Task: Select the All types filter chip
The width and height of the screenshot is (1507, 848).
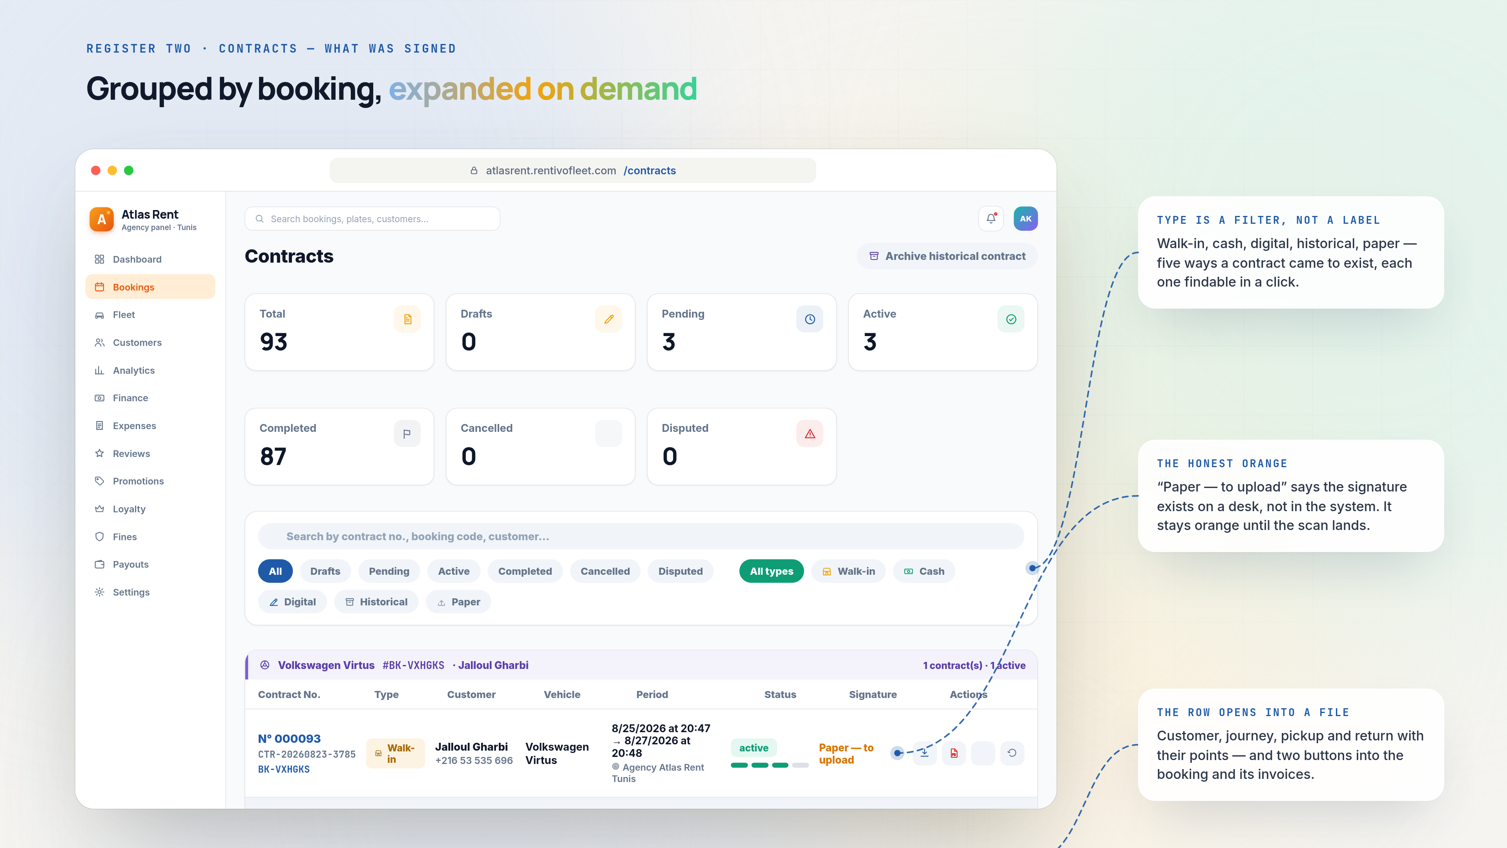Action: [x=772, y=571]
